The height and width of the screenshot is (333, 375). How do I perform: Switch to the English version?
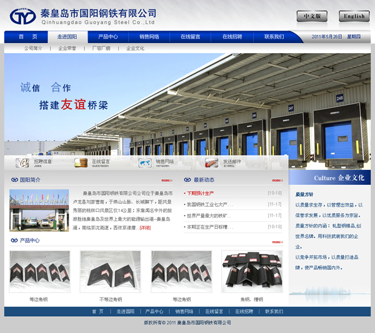tap(354, 16)
